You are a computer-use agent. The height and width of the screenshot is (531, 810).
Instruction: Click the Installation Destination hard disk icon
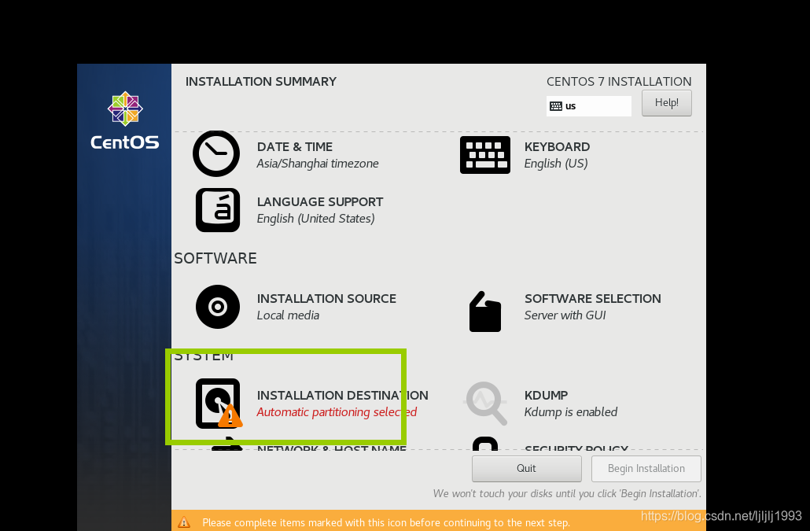point(219,404)
